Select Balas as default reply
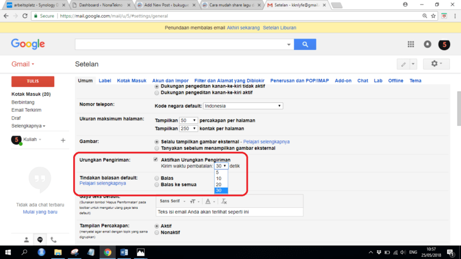 tap(157, 178)
